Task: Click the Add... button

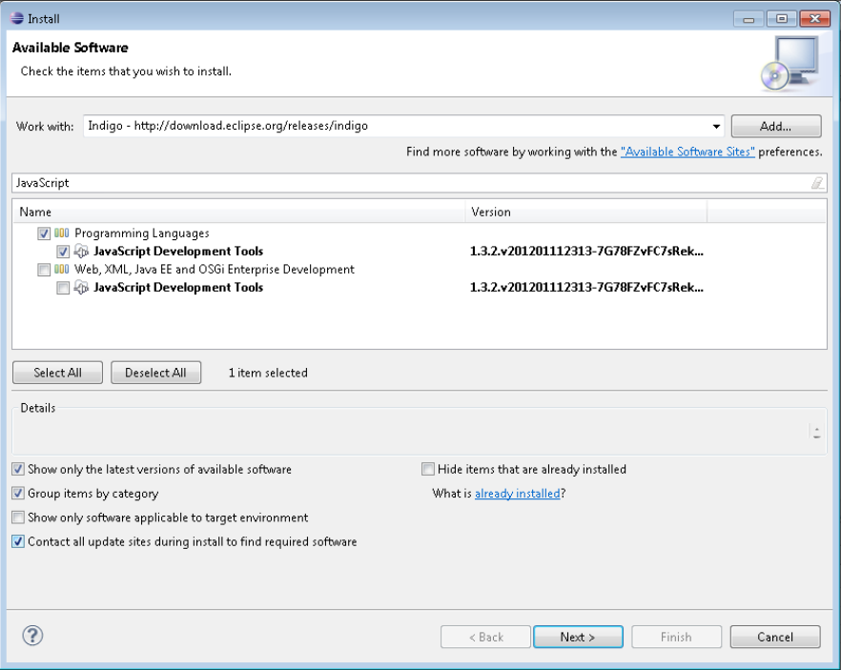Action: pos(775,127)
